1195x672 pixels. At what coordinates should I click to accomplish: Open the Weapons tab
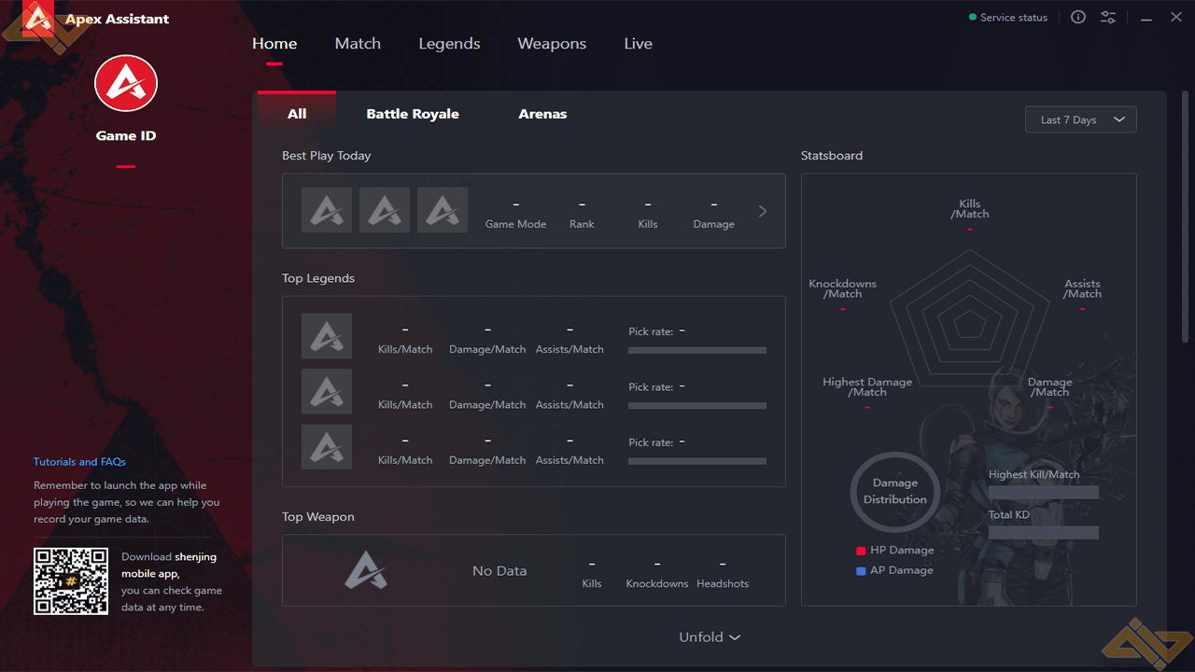pyautogui.click(x=552, y=44)
